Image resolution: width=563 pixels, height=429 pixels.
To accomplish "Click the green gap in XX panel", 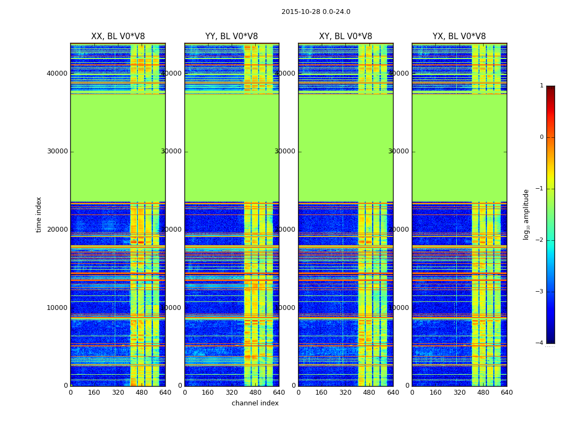I will click(x=118, y=148).
